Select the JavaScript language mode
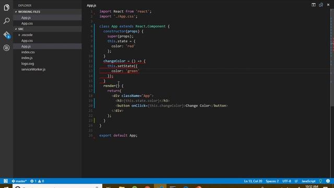This screenshot has height=188, width=334. (308, 181)
